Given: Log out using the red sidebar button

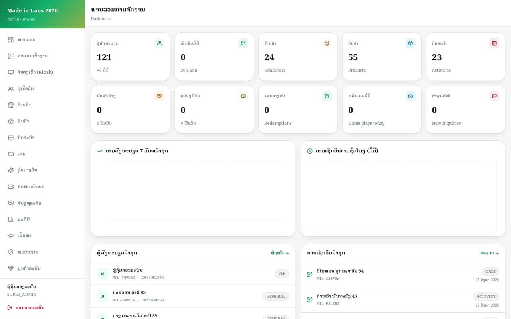Looking at the screenshot, I should (26, 308).
